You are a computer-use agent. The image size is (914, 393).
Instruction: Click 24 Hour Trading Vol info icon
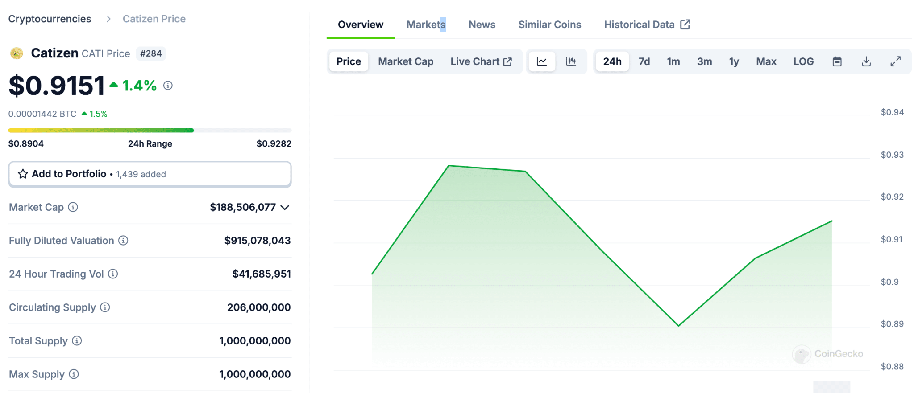coord(113,274)
